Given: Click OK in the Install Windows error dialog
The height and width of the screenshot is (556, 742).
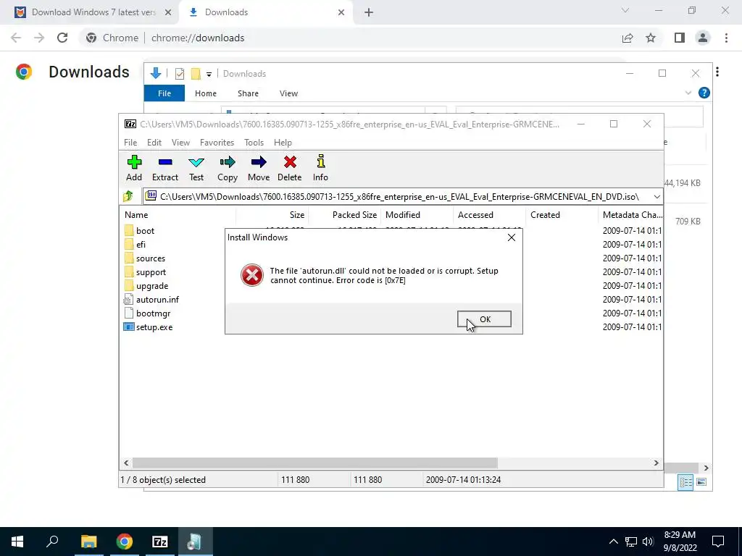Looking at the screenshot, I should click(x=484, y=319).
